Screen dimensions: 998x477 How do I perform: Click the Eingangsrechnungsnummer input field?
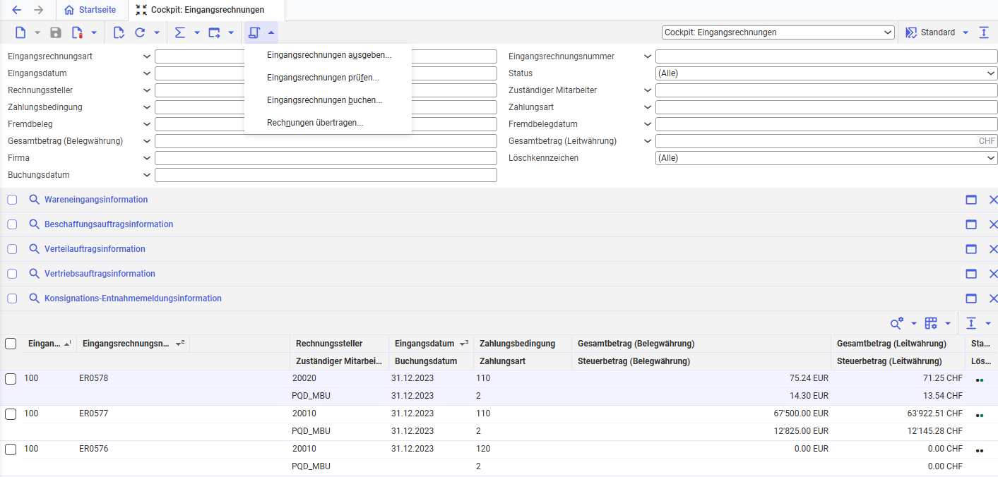[x=826, y=56]
